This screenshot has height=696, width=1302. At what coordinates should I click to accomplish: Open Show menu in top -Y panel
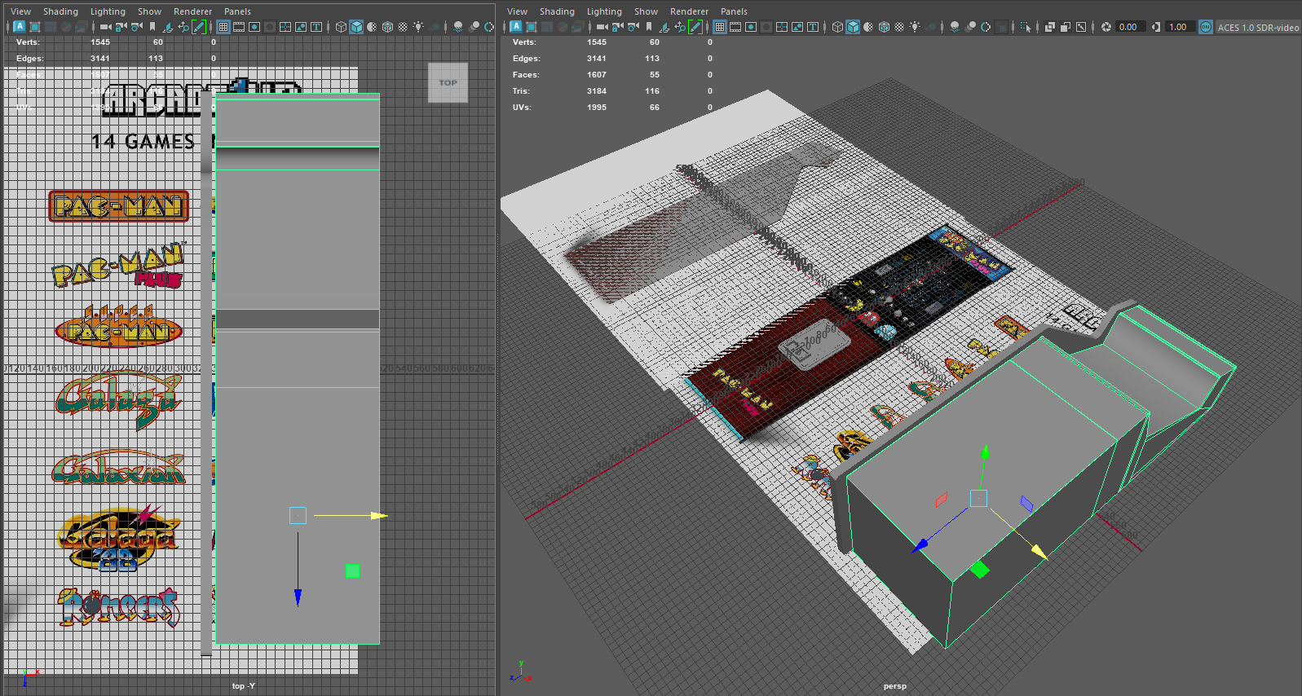(x=149, y=11)
